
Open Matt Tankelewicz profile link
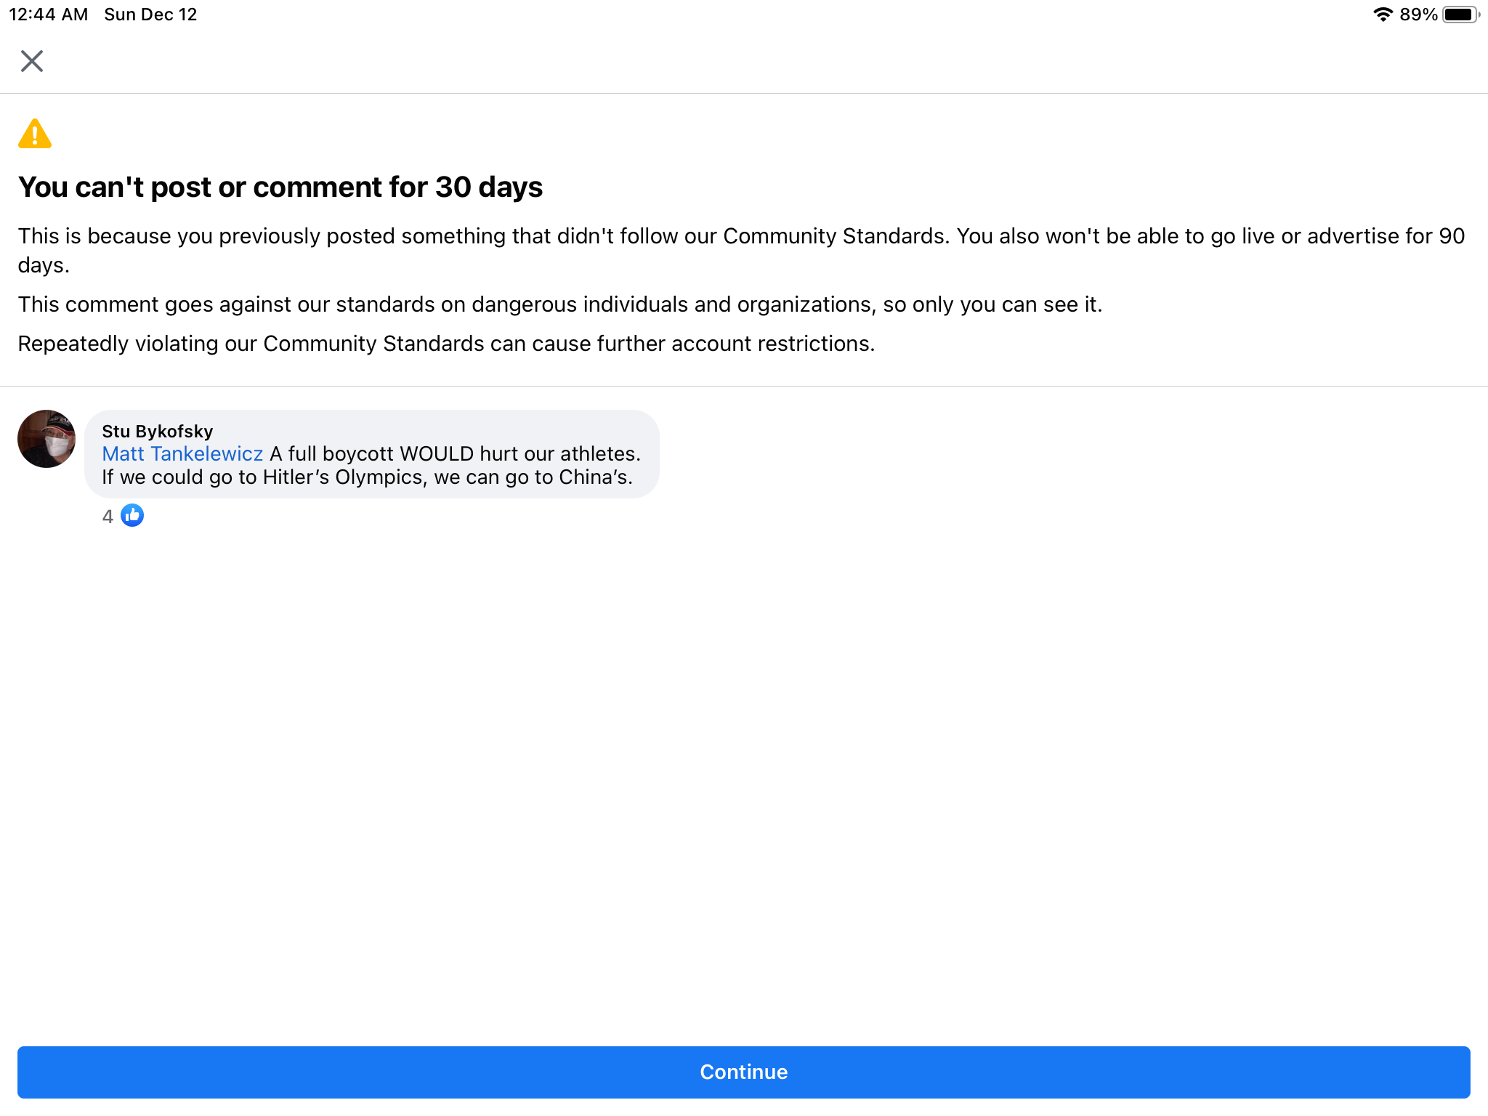(182, 453)
